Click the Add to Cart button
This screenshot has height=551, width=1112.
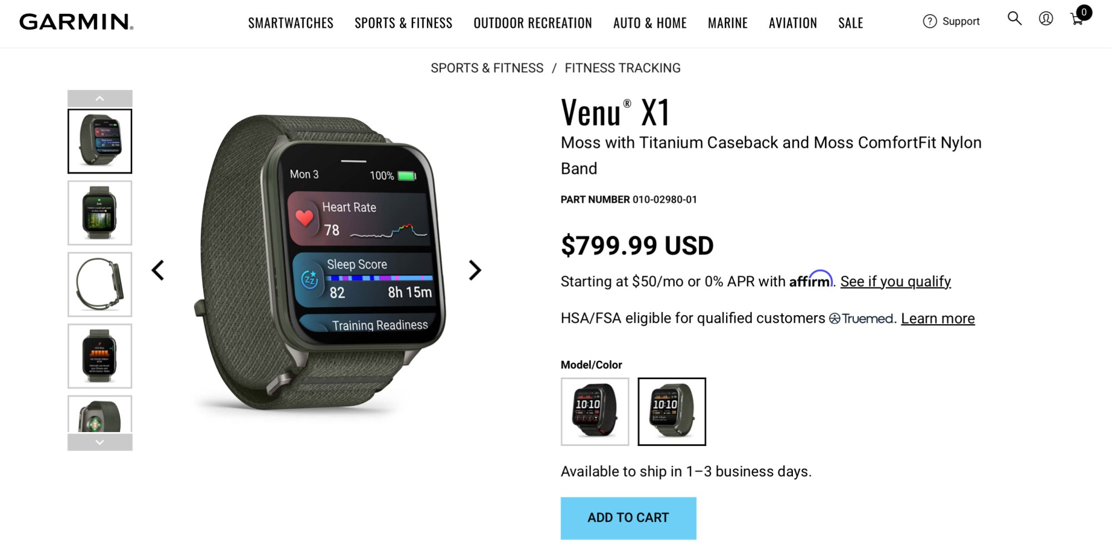click(628, 518)
